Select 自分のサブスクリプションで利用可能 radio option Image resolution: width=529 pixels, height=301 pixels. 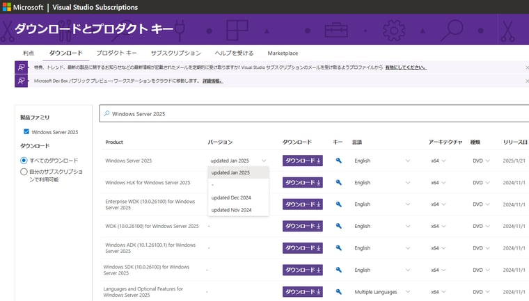coord(24,171)
